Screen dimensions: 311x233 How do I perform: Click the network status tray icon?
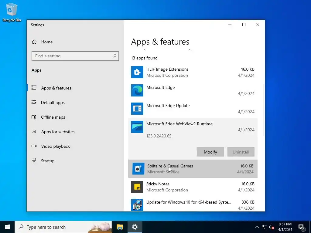coord(265,227)
